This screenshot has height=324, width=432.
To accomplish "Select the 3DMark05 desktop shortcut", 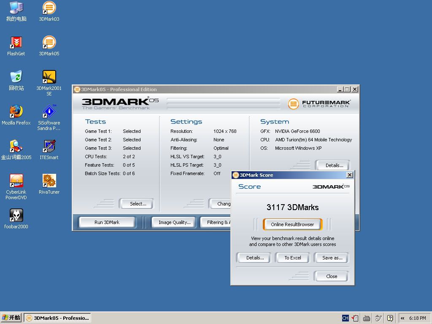I will pos(49,46).
